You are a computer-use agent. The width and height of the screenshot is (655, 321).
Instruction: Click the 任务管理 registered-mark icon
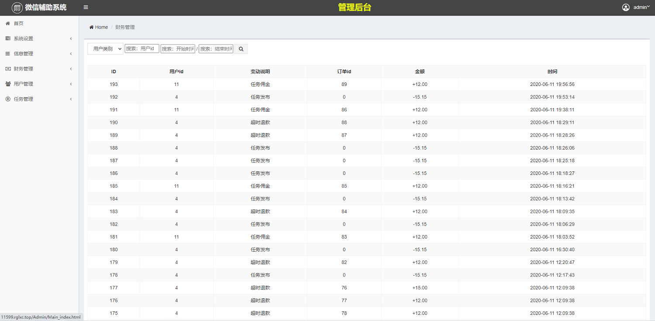point(8,99)
